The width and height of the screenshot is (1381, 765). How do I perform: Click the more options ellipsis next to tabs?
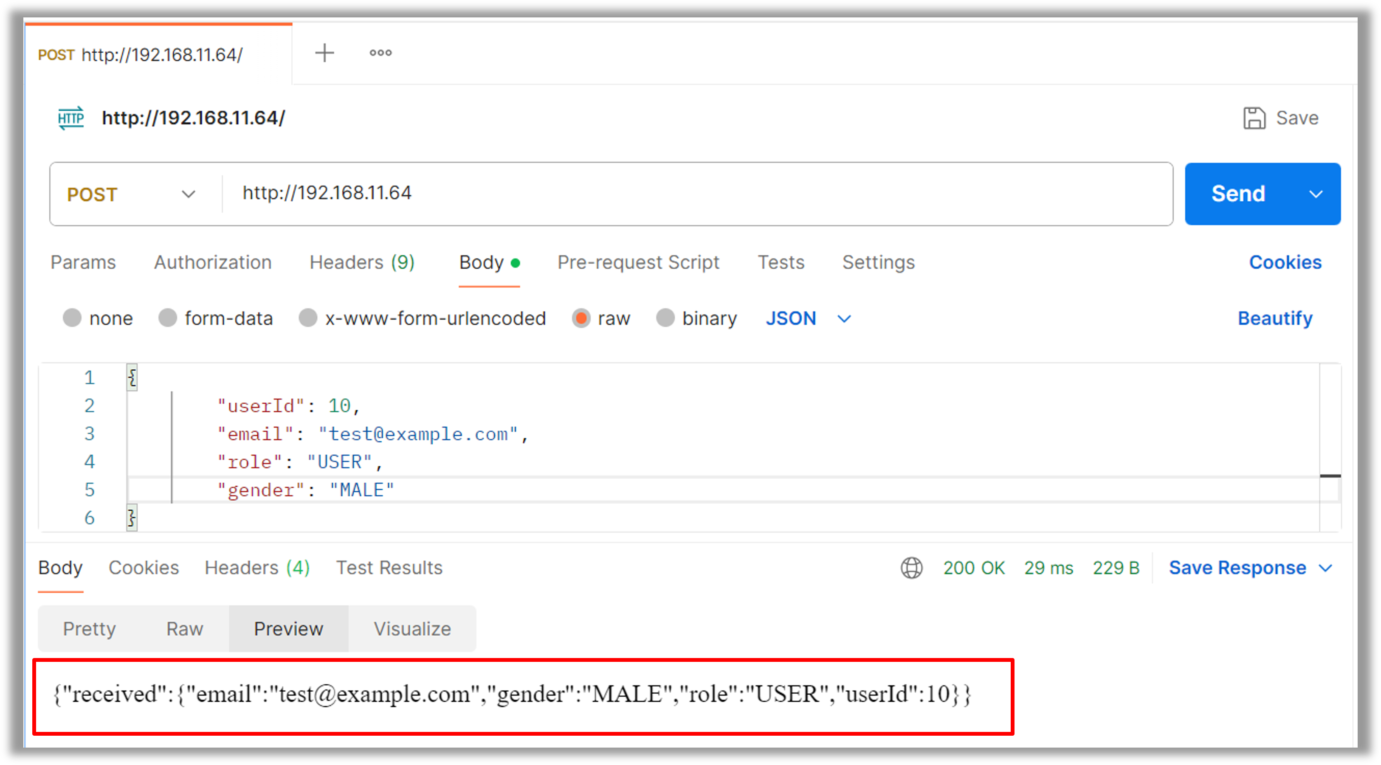click(x=380, y=53)
